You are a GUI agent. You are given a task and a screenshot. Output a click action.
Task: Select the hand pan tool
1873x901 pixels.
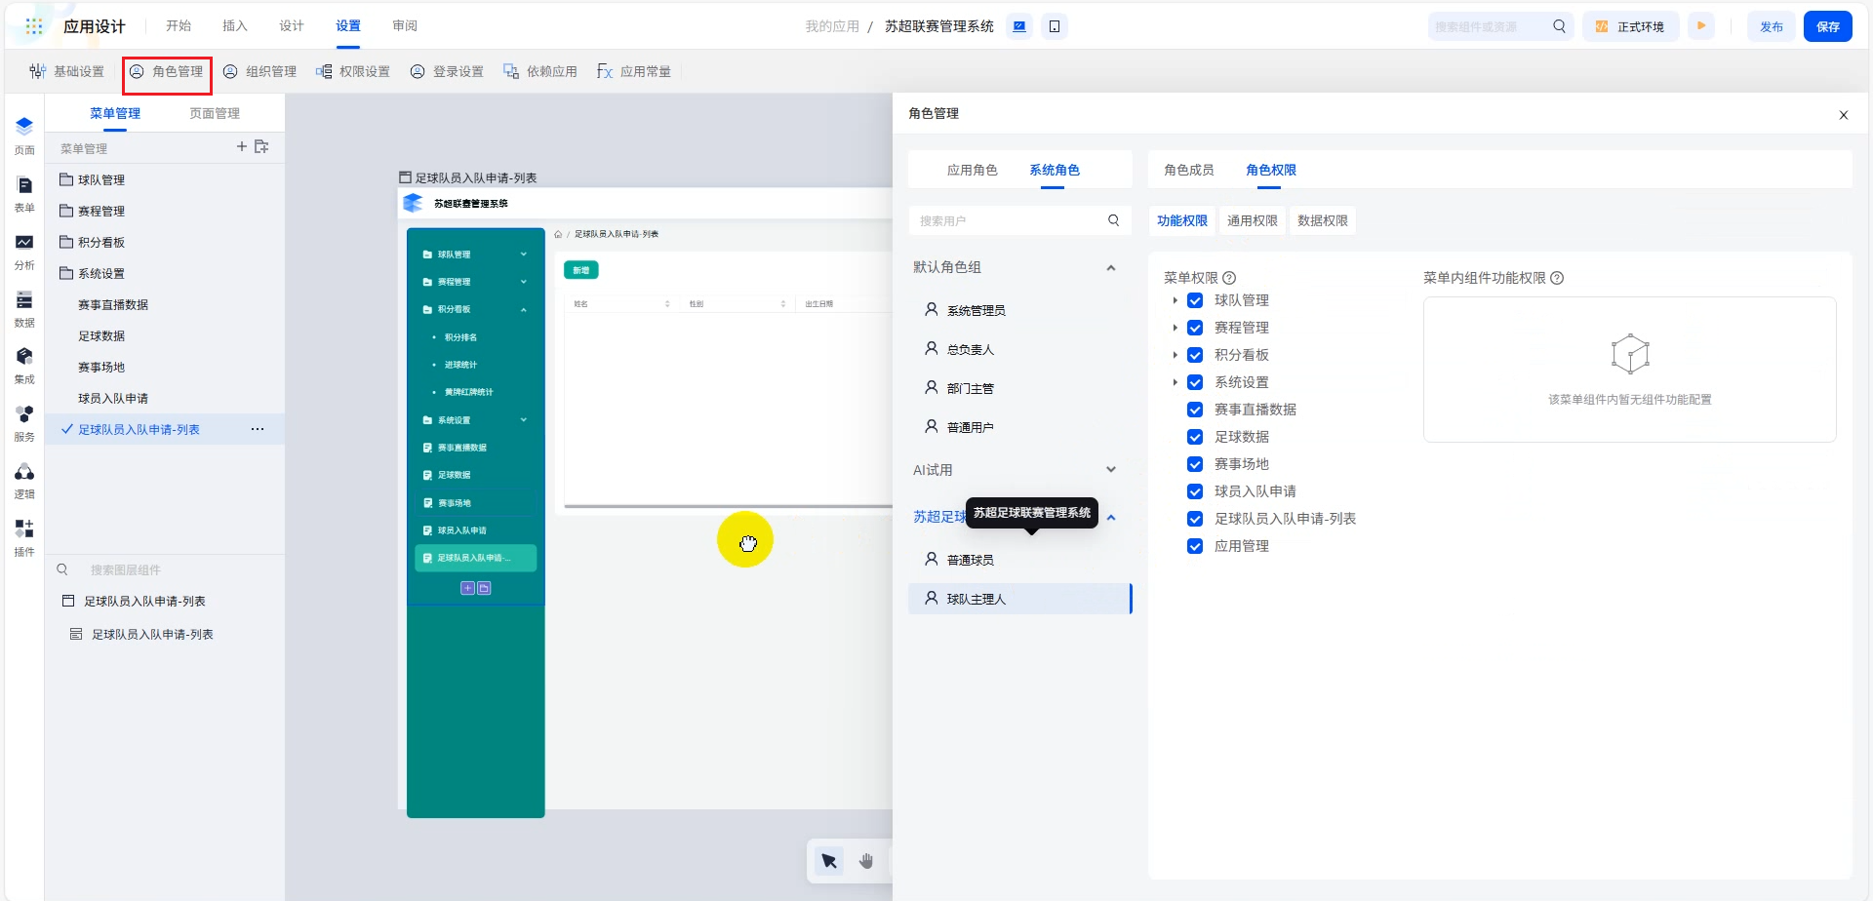pyautogui.click(x=866, y=860)
